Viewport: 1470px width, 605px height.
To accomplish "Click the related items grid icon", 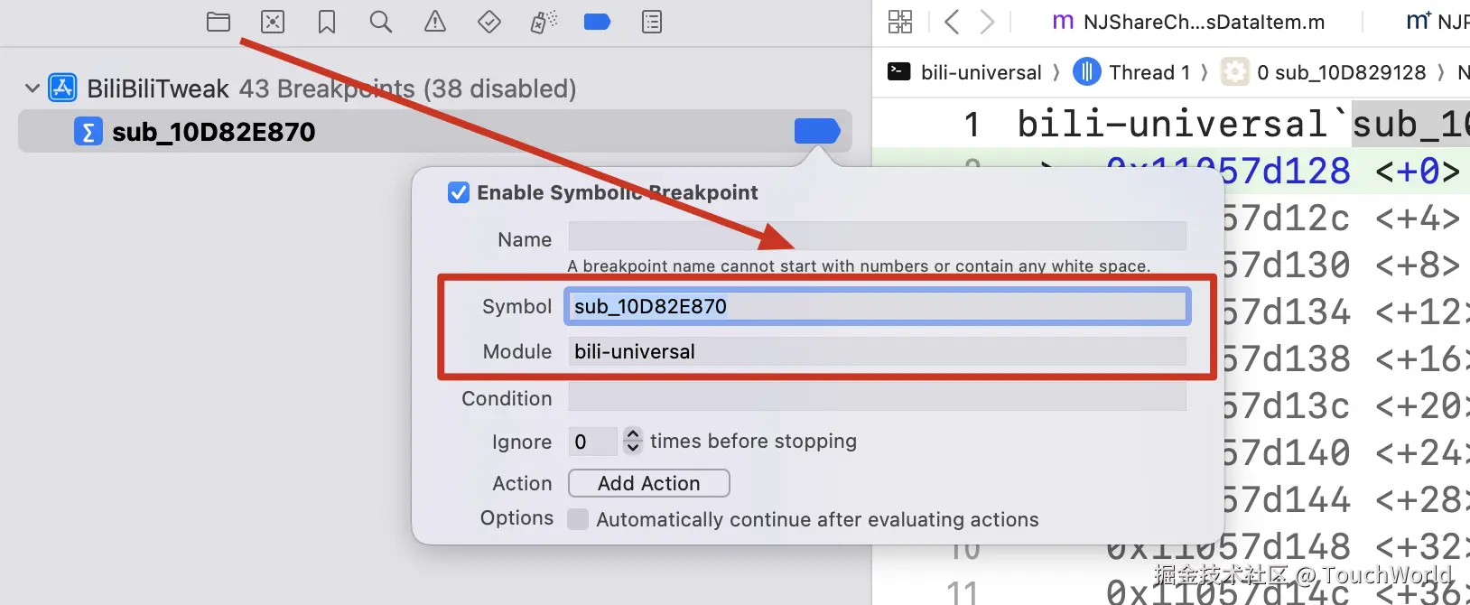I will pyautogui.click(x=900, y=22).
